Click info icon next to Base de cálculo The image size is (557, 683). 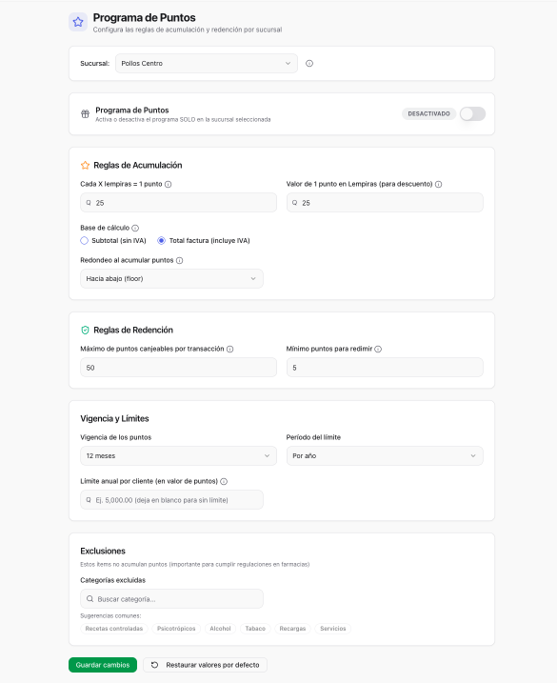tap(135, 229)
